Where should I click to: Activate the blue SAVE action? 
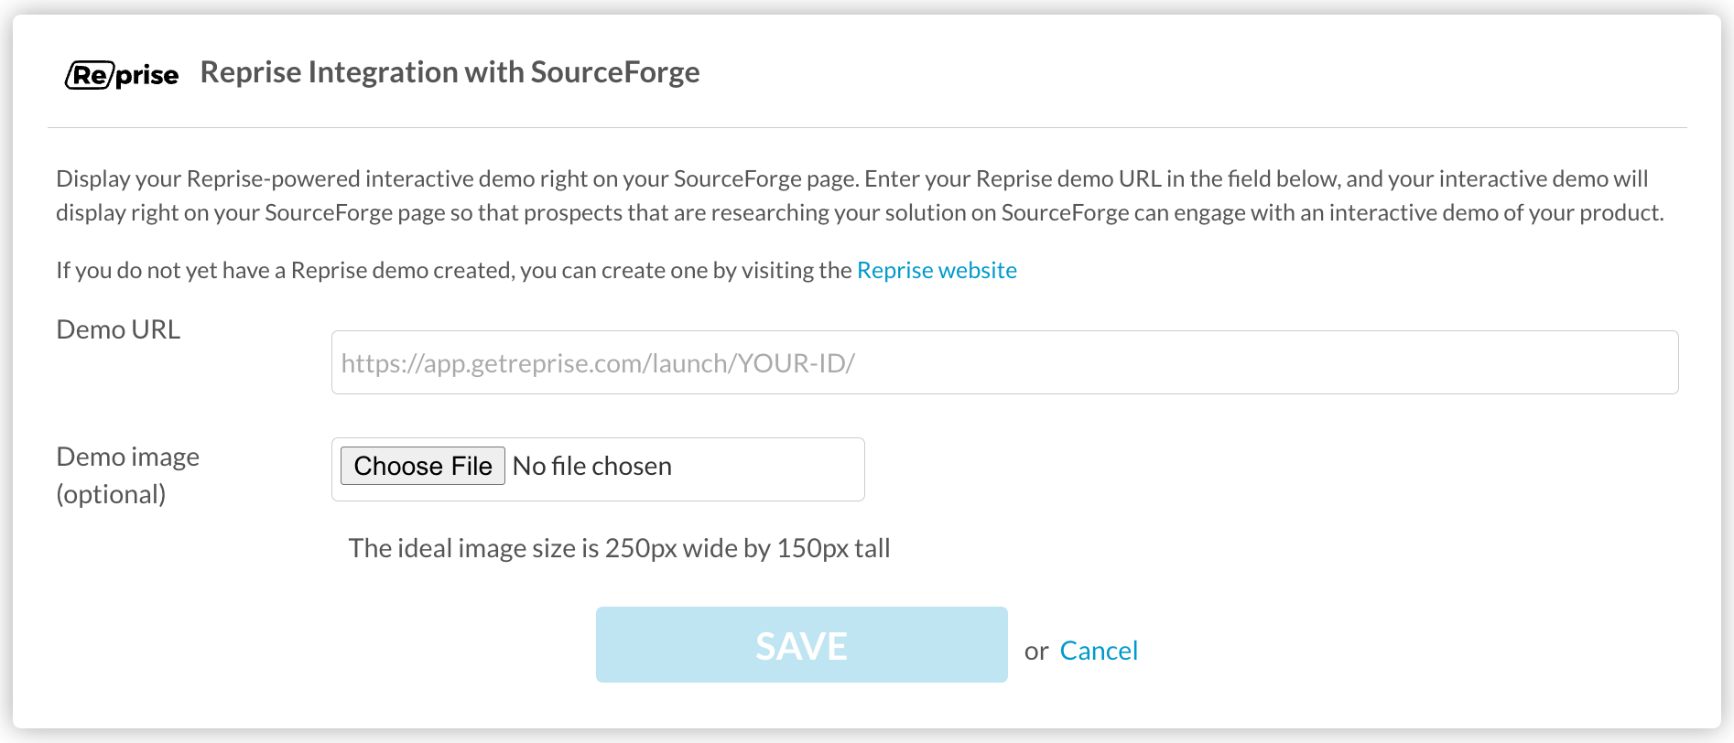coord(801,643)
